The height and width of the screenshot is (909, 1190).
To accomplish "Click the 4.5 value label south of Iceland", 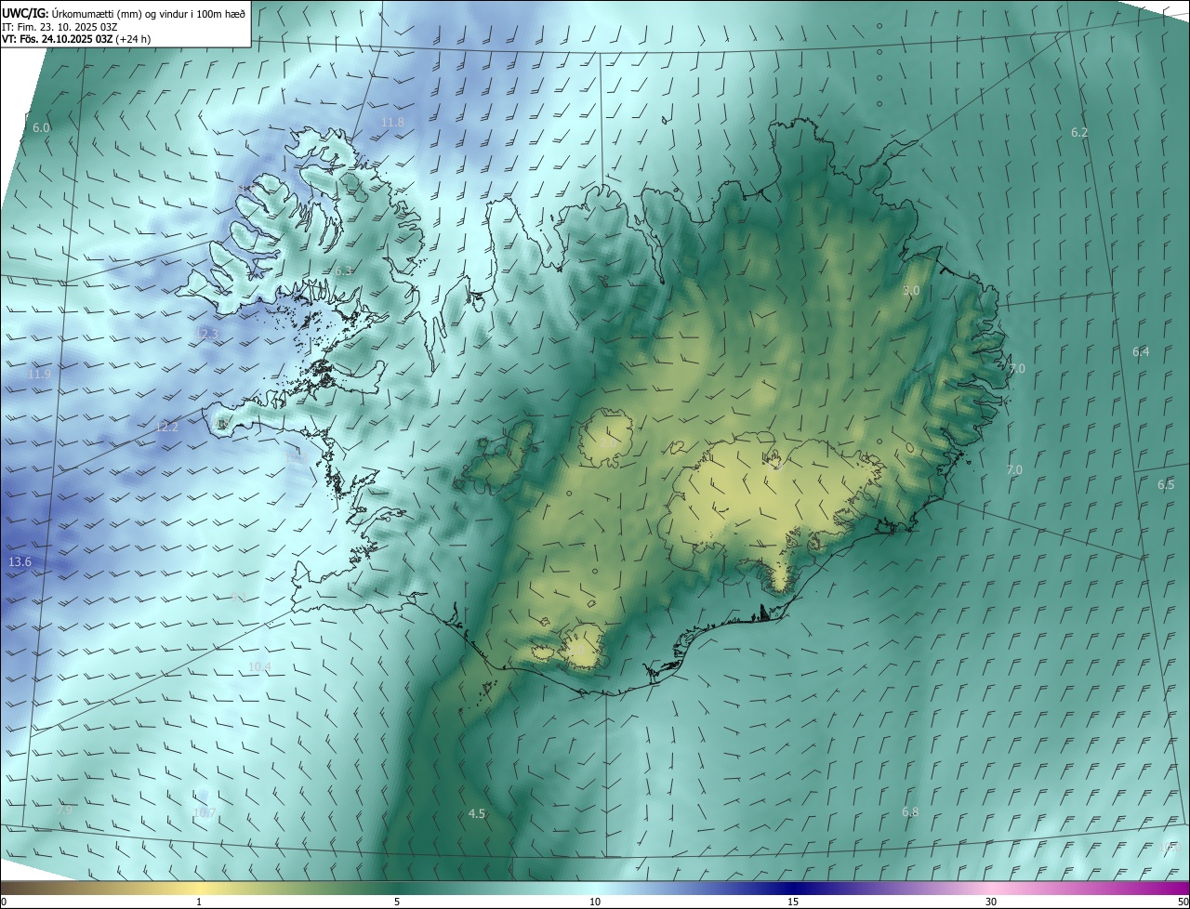I will pos(477,813).
